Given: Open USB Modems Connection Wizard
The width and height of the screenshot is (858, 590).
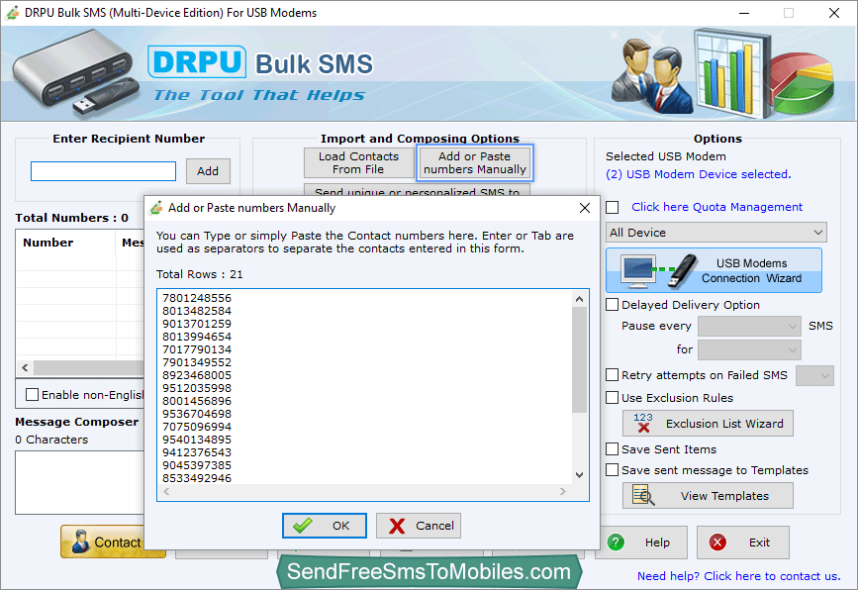Looking at the screenshot, I should pyautogui.click(x=714, y=270).
